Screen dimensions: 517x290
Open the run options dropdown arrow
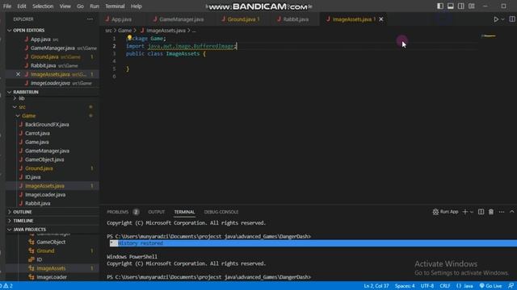click(x=502, y=19)
